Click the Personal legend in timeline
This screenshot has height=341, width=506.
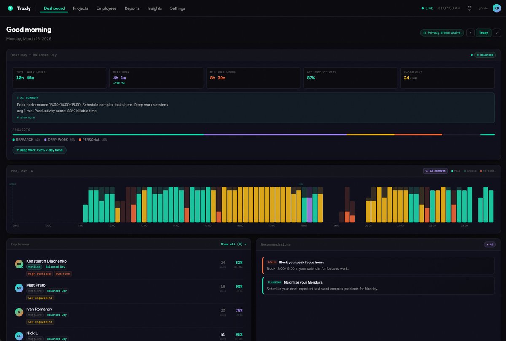488,171
